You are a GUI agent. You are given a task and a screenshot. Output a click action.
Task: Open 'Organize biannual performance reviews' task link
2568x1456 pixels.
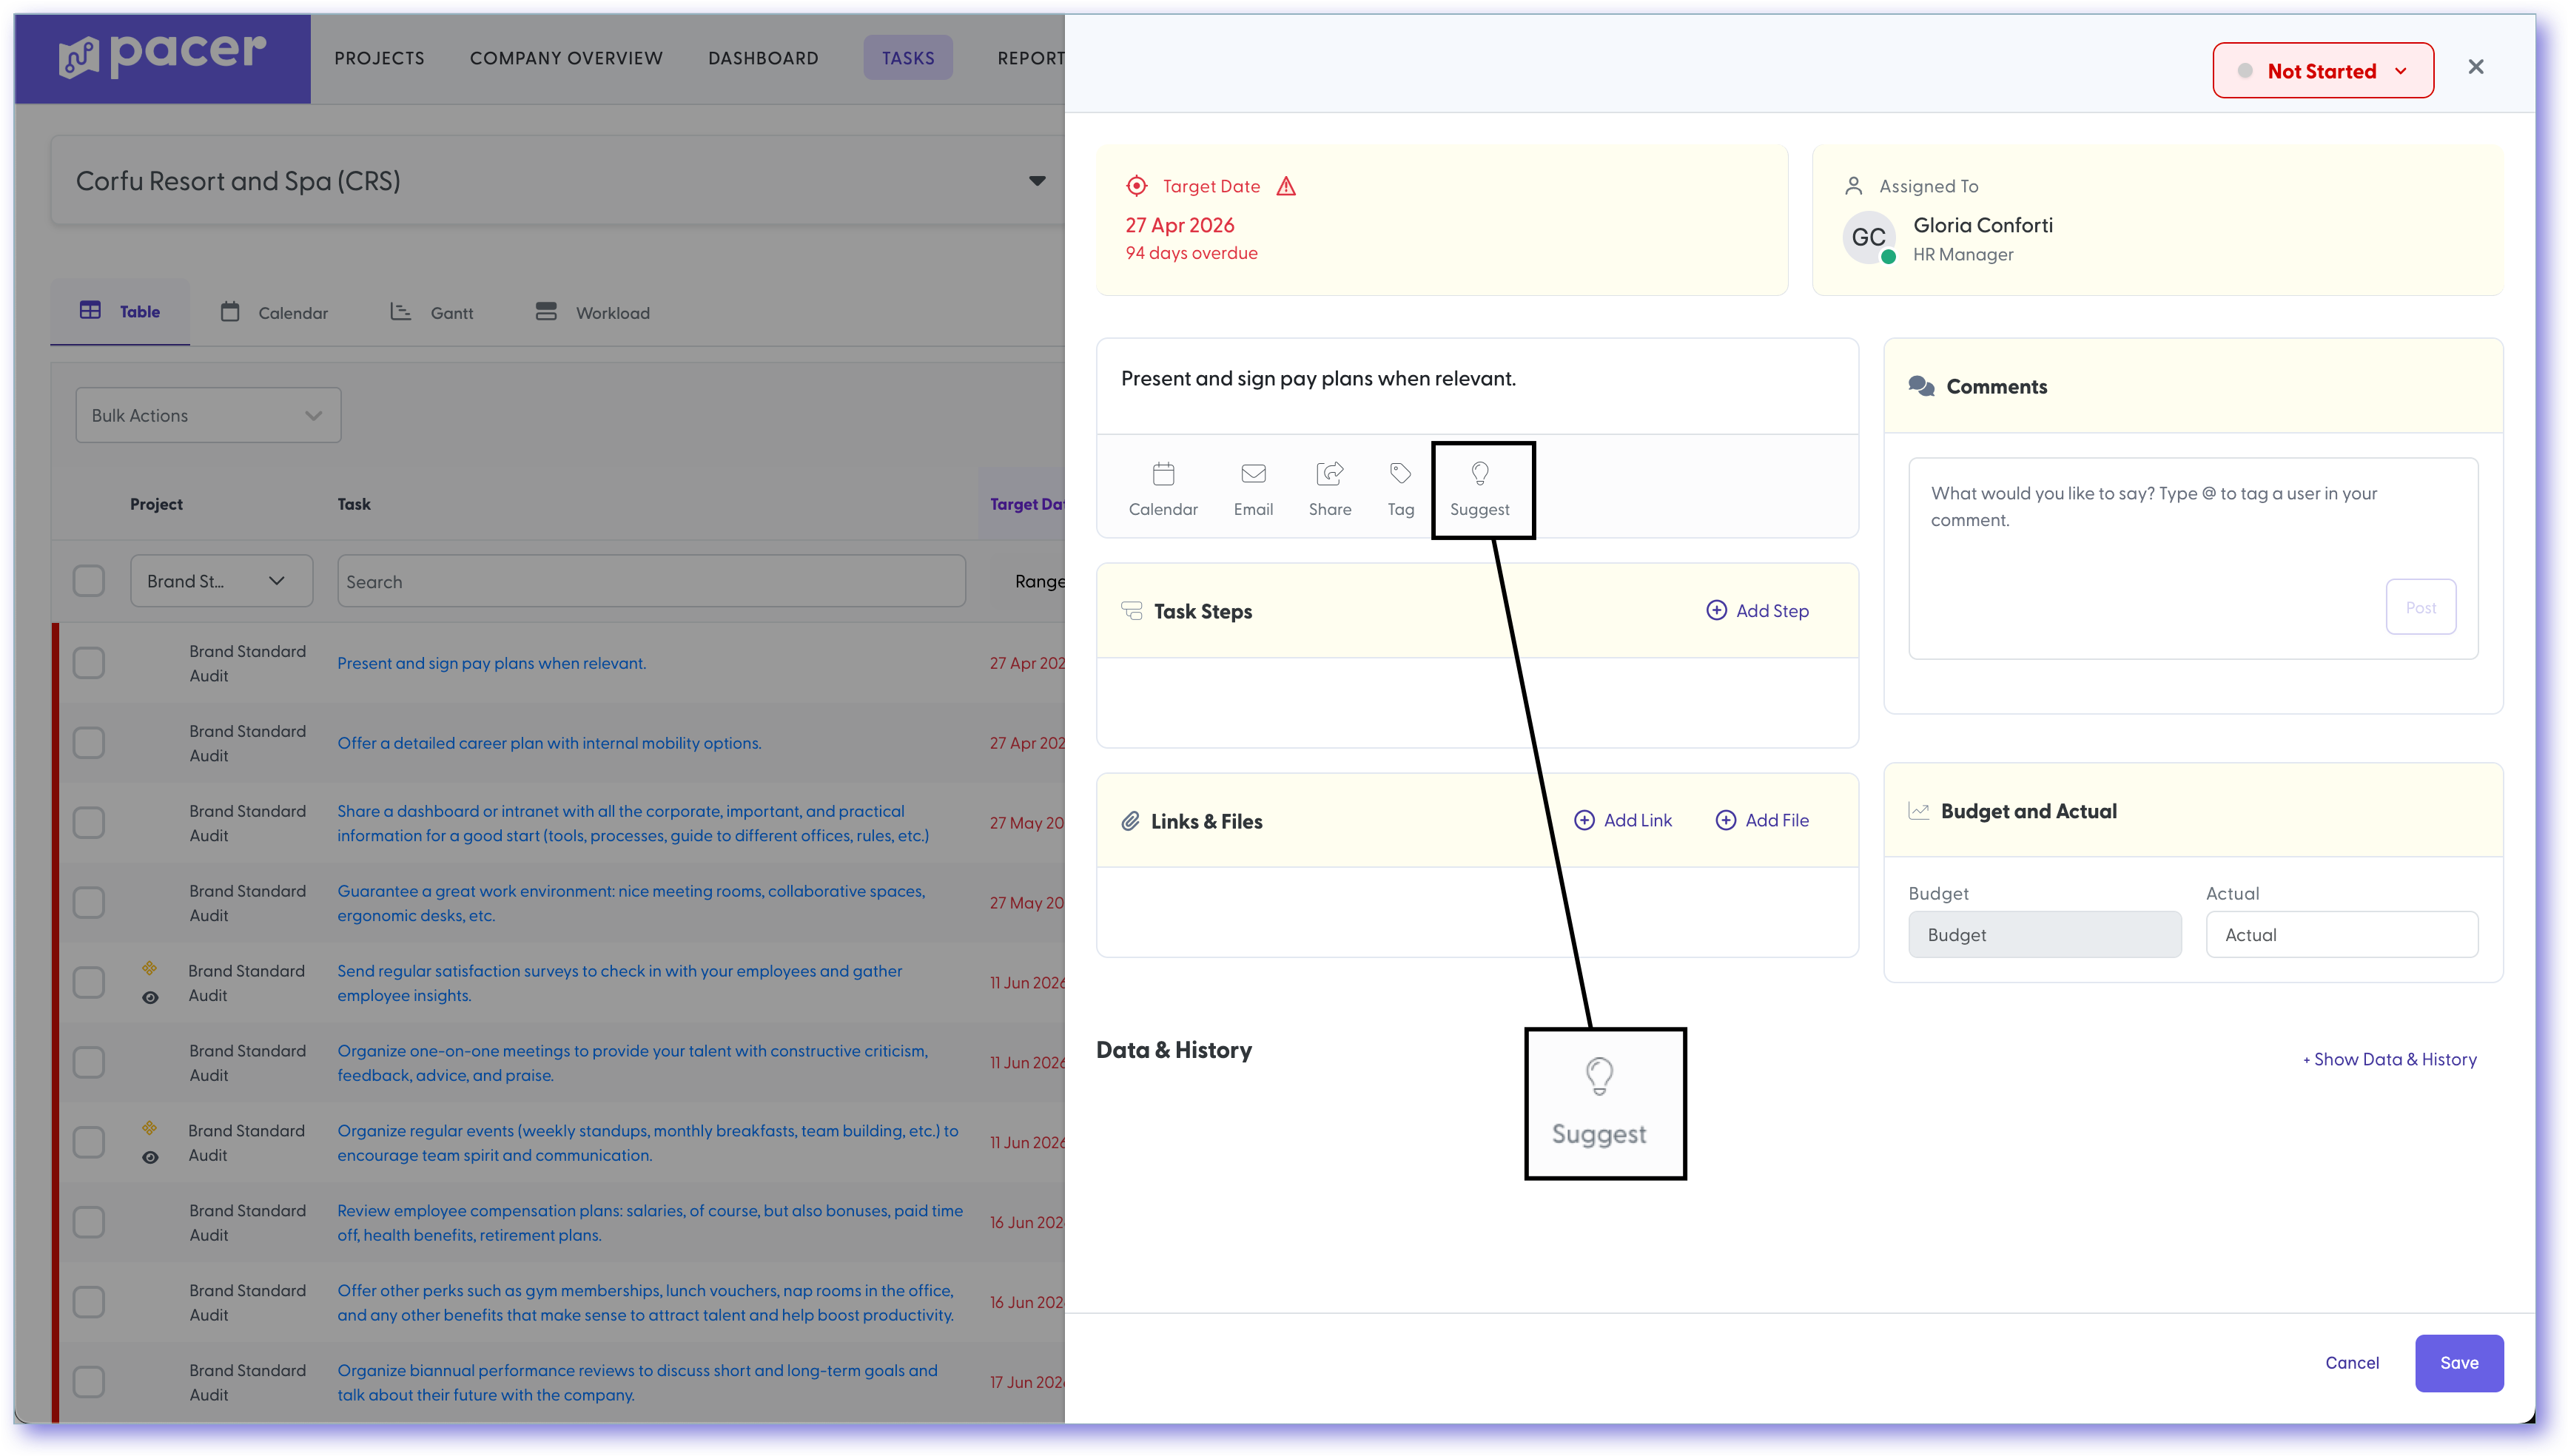[x=637, y=1382]
